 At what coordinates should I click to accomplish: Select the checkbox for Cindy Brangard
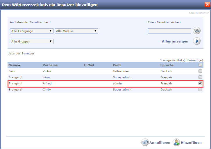[200, 89]
